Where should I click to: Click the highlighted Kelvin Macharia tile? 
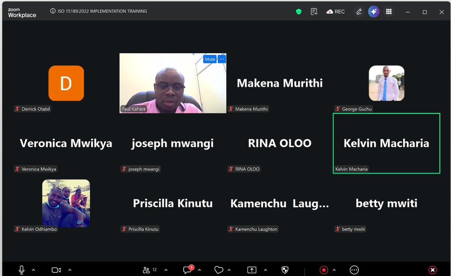(x=386, y=143)
